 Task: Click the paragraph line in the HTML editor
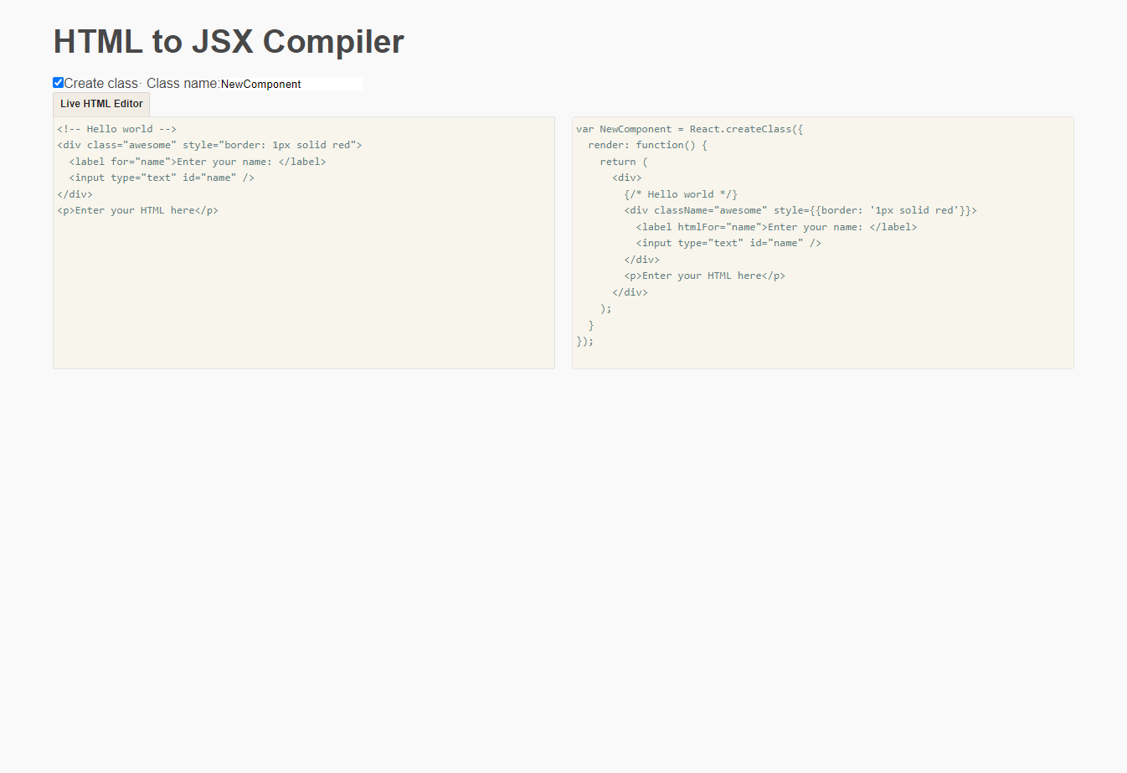coord(138,210)
